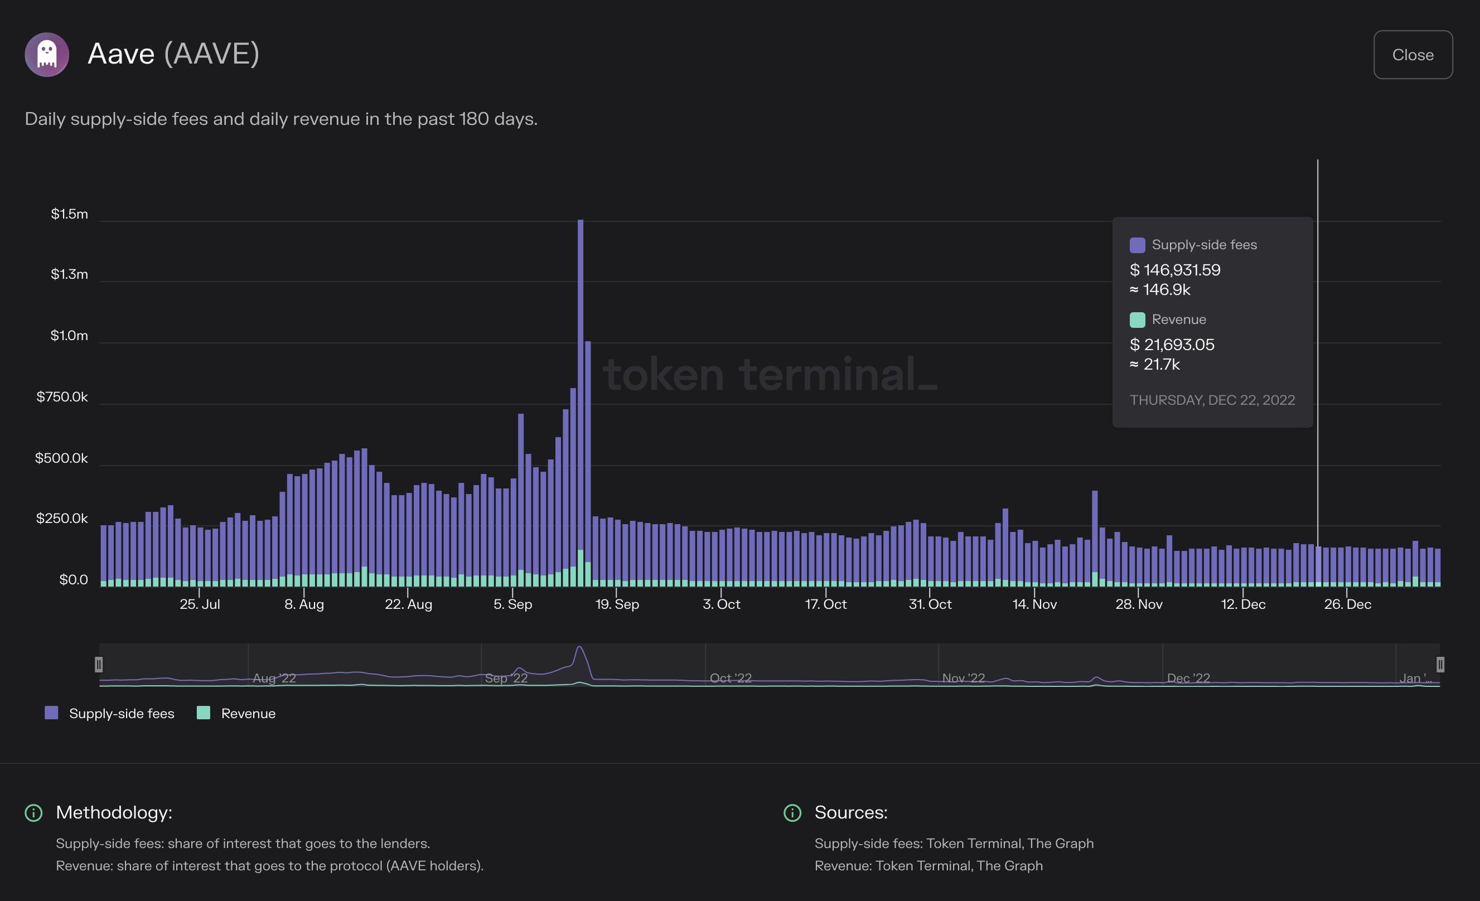Click the Aave (AAVE) title text
Screen dimensions: 1480x901
(x=173, y=54)
